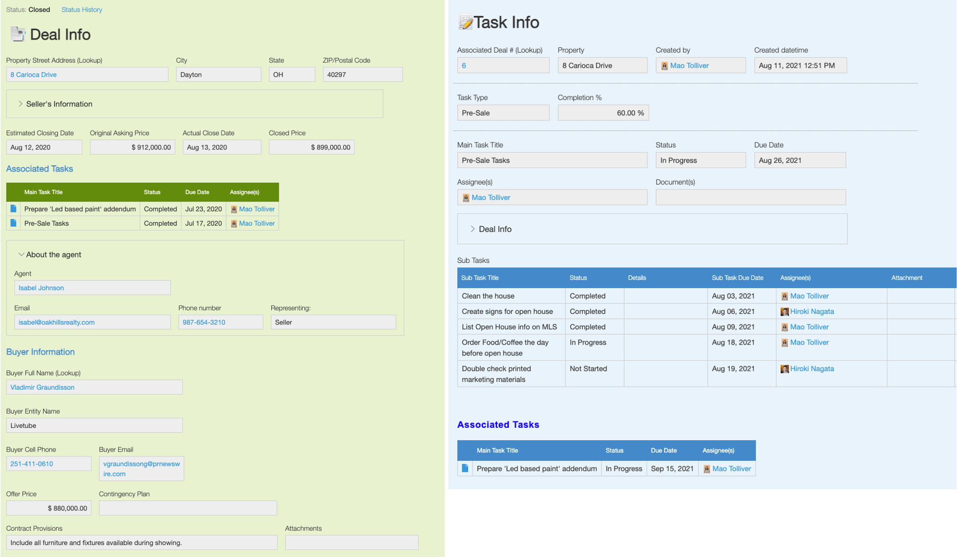Open Mao Tolliver link in Sep 15, 2021 task row

[731, 468]
